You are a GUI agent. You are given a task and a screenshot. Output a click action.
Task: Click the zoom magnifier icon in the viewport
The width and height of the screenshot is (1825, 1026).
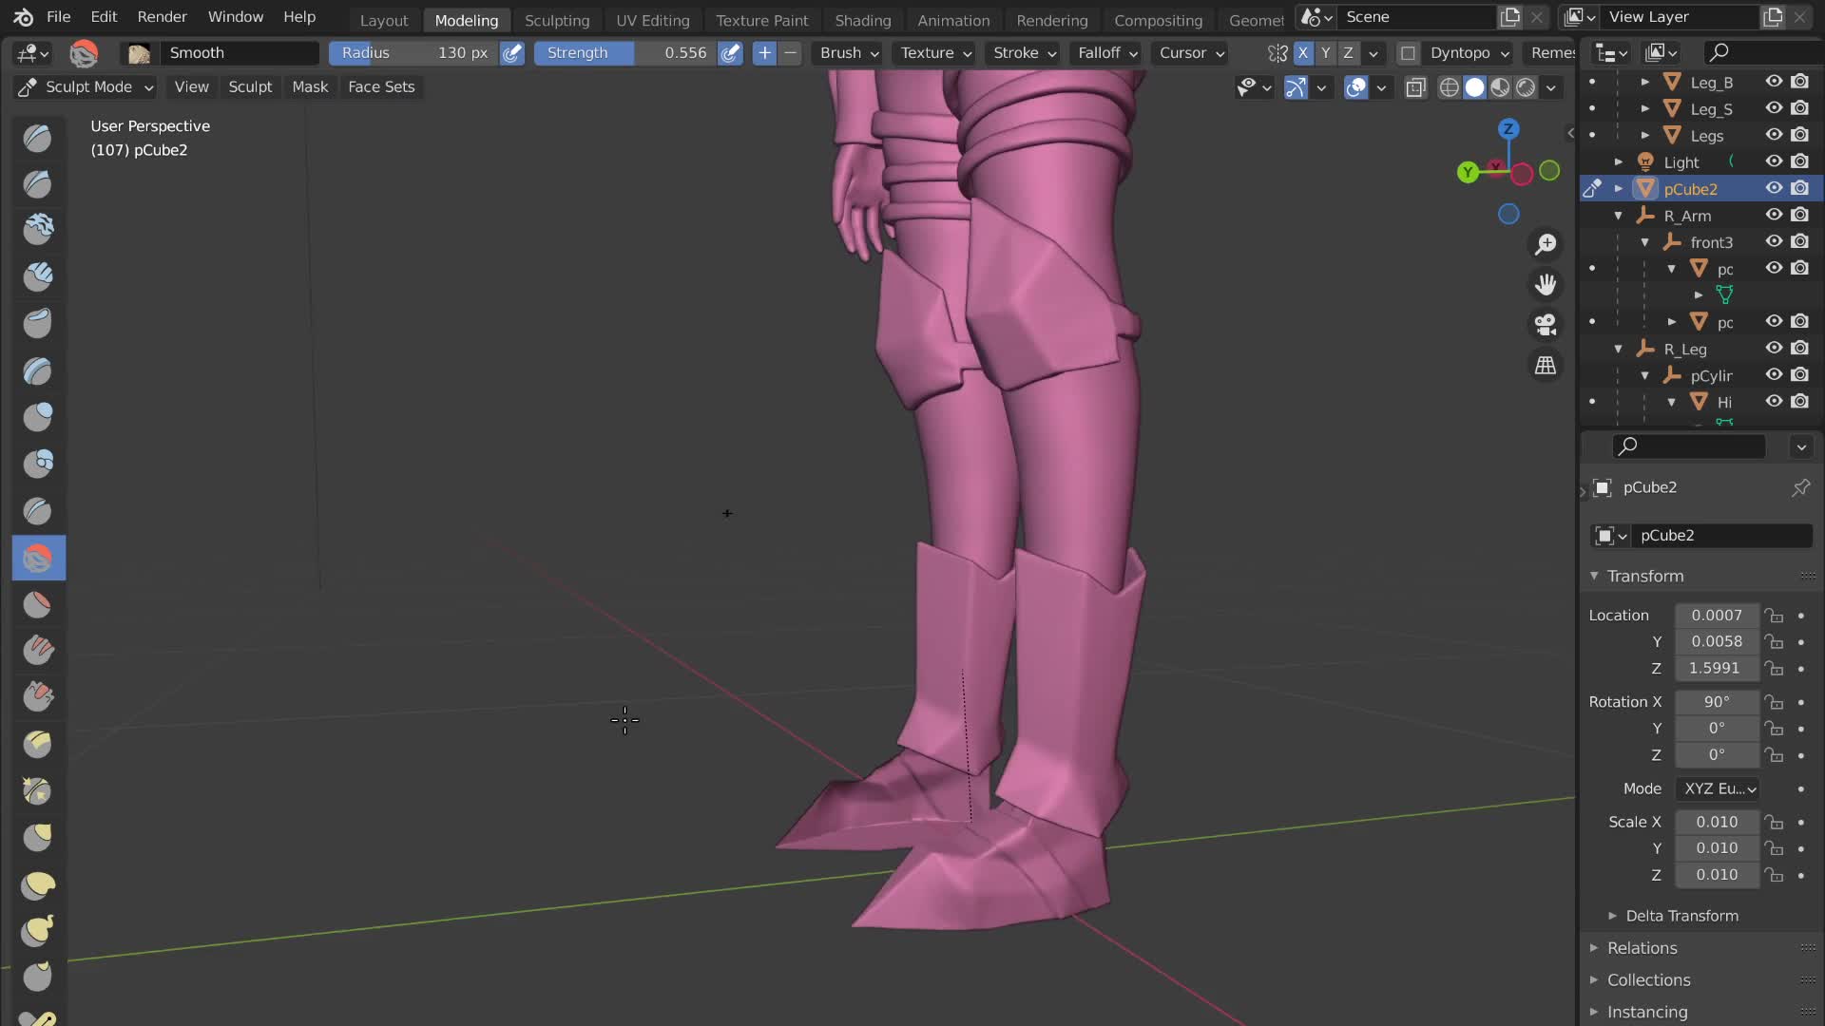[1546, 244]
